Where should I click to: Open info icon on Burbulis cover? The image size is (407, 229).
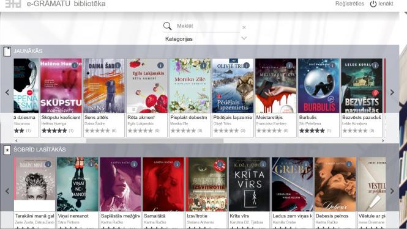332,65
